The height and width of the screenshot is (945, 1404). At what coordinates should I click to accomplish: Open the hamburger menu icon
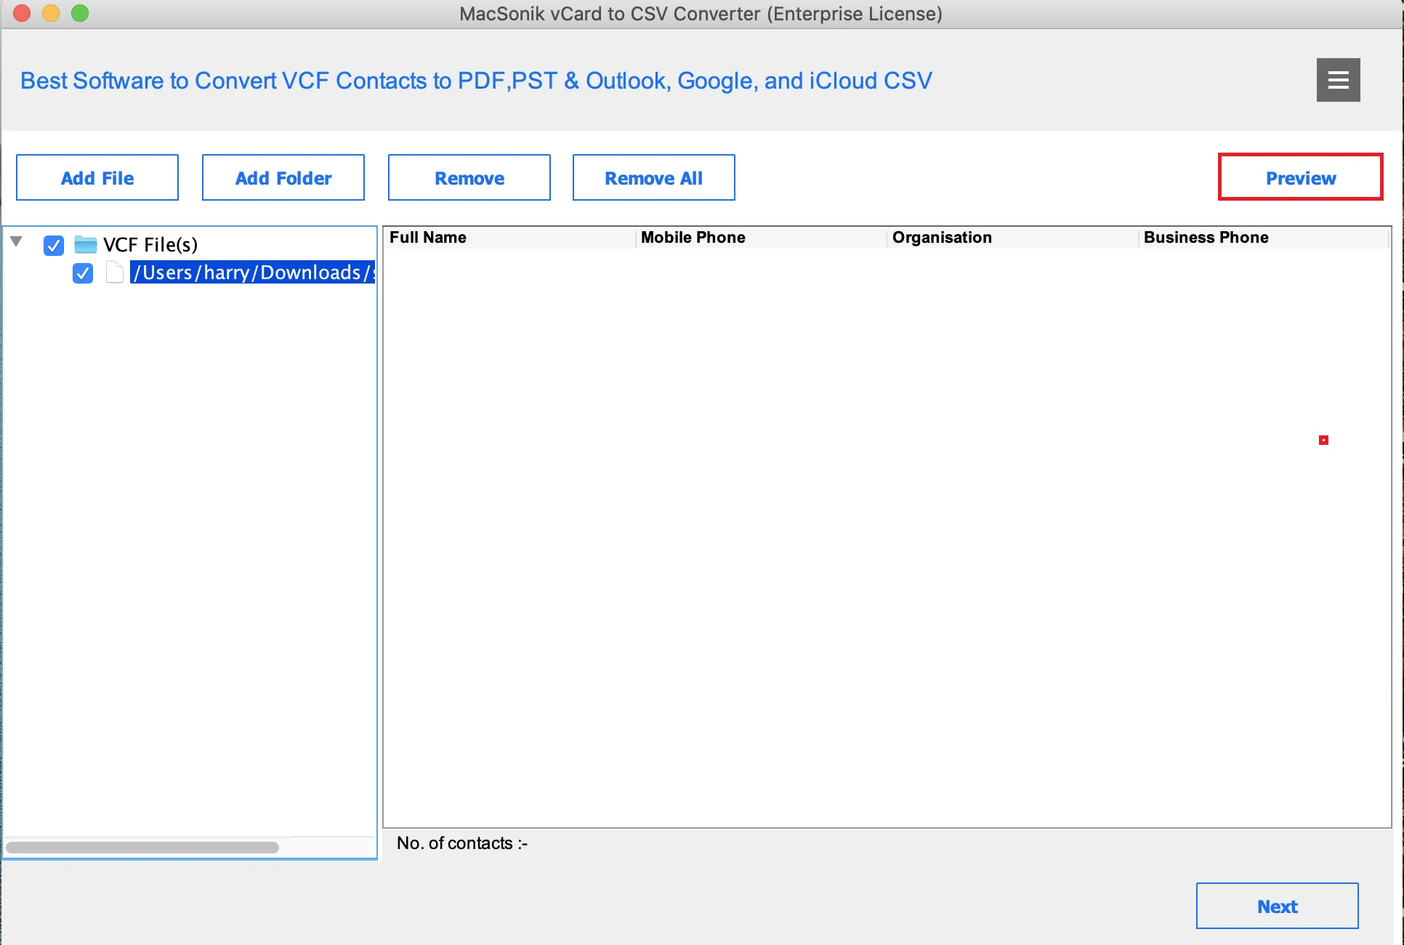(1338, 80)
